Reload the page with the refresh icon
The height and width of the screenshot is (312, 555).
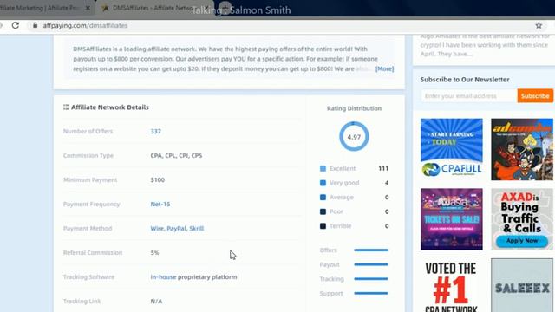pyautogui.click(x=16, y=25)
